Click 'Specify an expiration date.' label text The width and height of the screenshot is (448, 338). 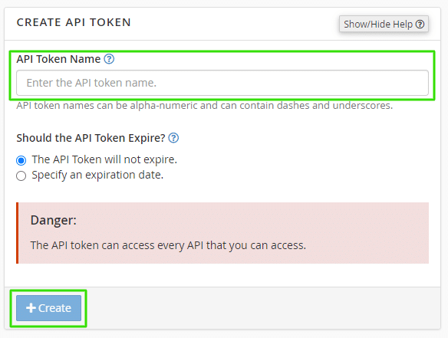point(97,175)
